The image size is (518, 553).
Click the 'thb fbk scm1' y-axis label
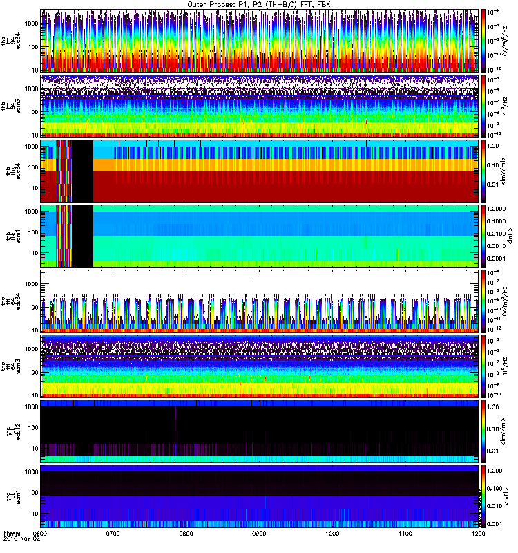point(13,236)
